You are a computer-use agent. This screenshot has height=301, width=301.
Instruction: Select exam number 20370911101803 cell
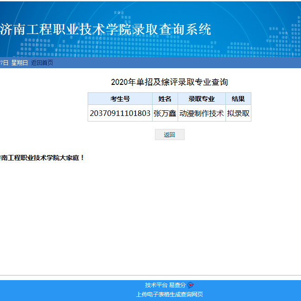click(x=120, y=113)
